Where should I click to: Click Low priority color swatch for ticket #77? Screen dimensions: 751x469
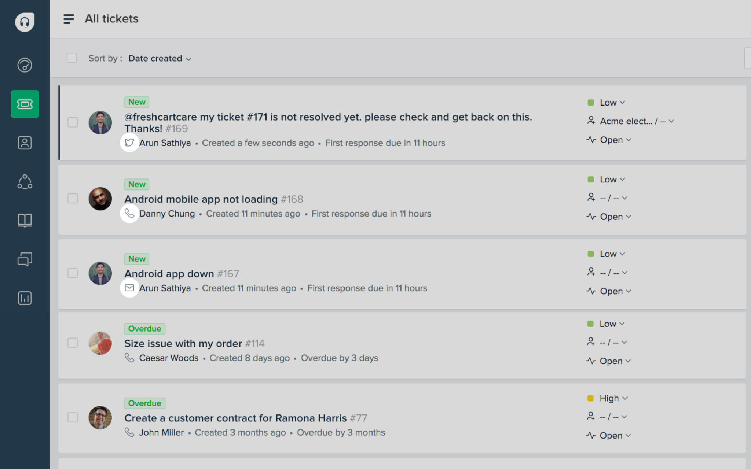coord(591,398)
